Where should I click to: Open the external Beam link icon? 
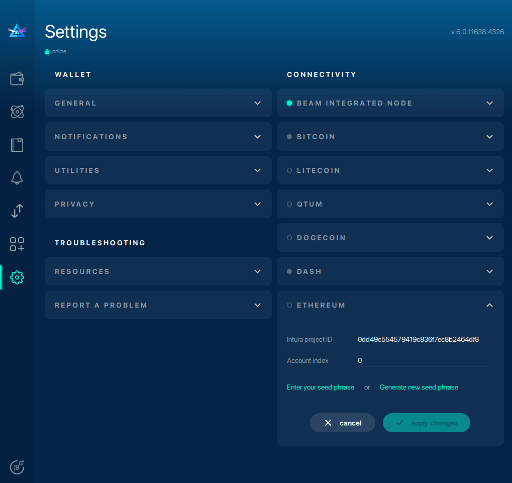pos(17,466)
